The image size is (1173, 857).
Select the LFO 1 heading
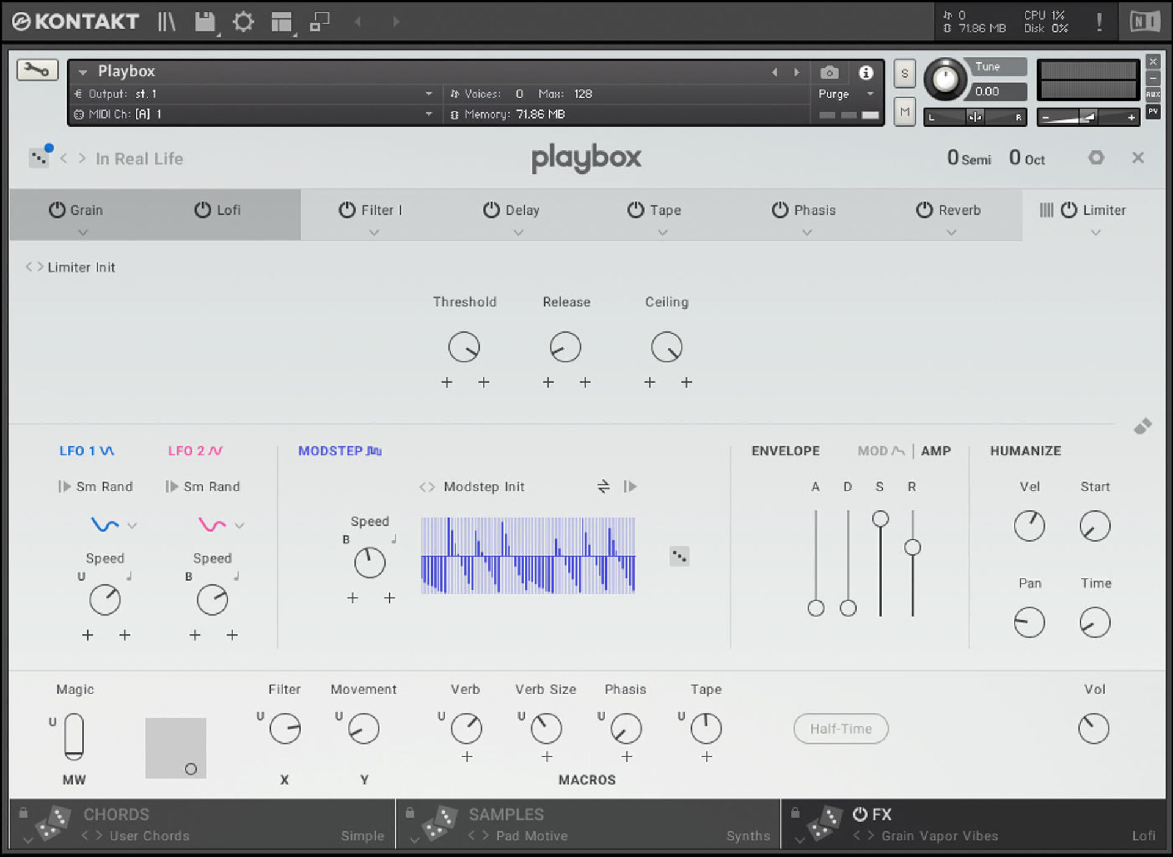coord(87,451)
